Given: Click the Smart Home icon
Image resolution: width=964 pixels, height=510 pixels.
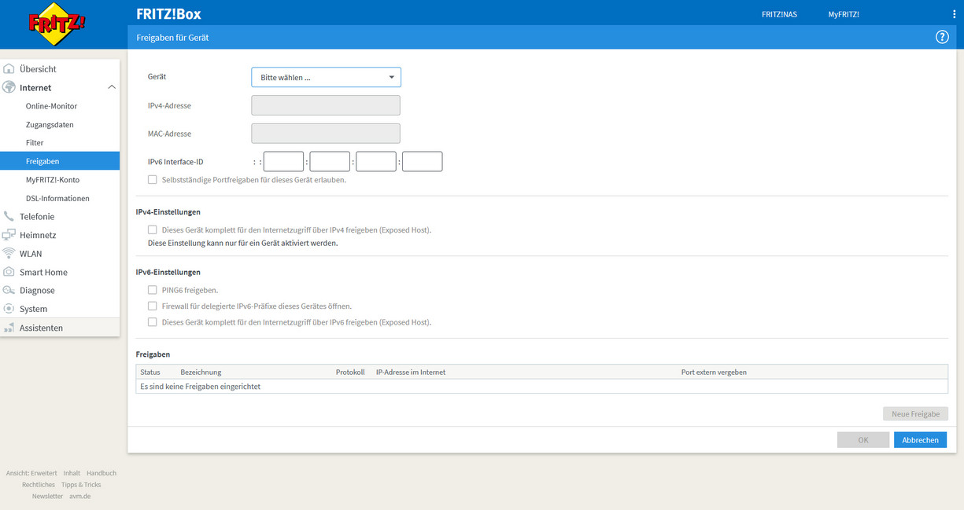Looking at the screenshot, I should coord(9,272).
